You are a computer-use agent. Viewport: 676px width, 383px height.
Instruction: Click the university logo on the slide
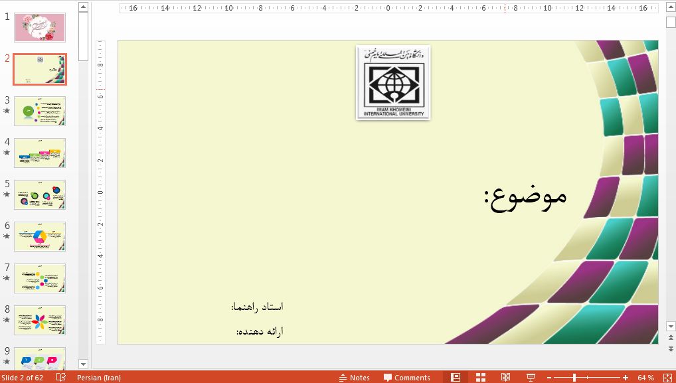tap(393, 82)
